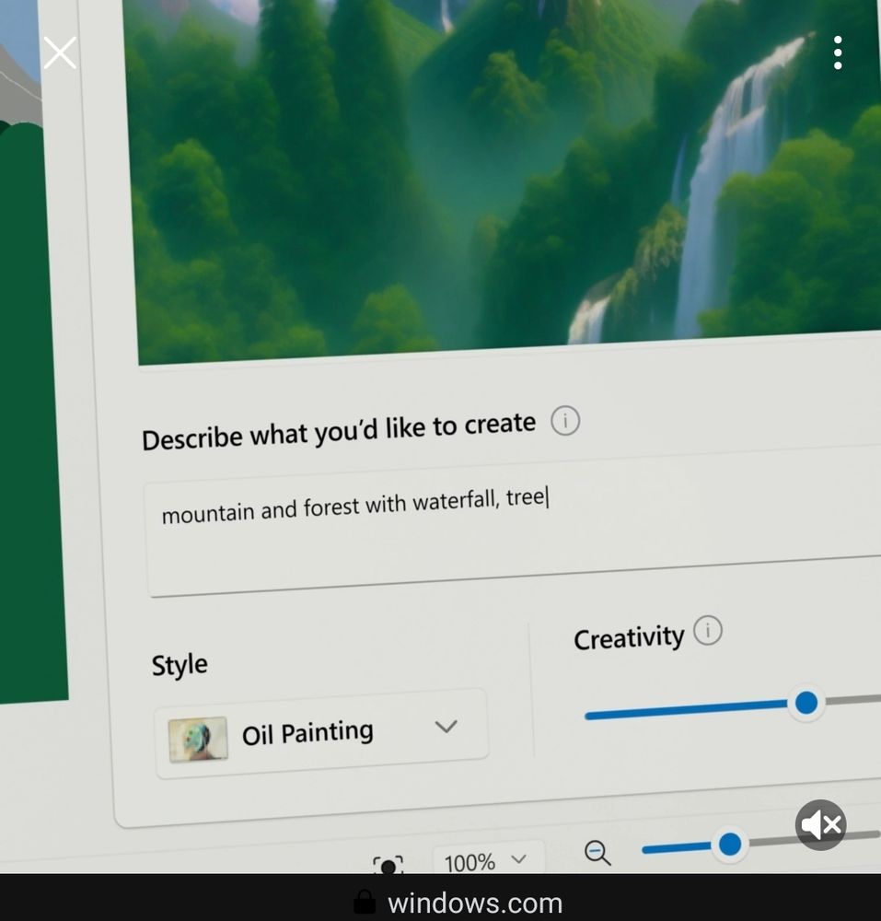Click the Oil Painting style thumbnail
Viewport: 881px width, 921px height.
198,739
